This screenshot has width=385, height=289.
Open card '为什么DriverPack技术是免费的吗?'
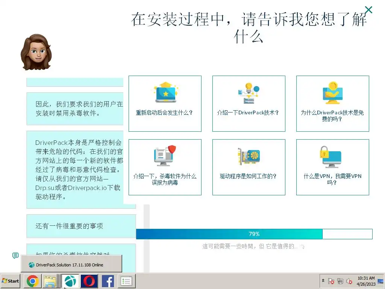333,103
